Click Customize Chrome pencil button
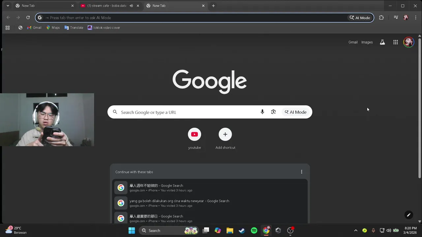Viewport: 422px width, 237px height. pyautogui.click(x=408, y=215)
